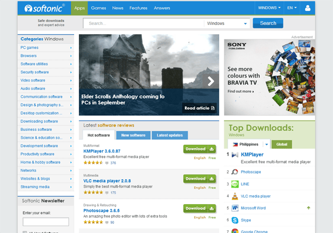Click the green up arrow next to Microsoft Word

pyautogui.click(x=309, y=207)
